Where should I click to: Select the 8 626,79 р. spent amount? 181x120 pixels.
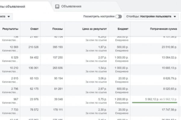point(170,78)
